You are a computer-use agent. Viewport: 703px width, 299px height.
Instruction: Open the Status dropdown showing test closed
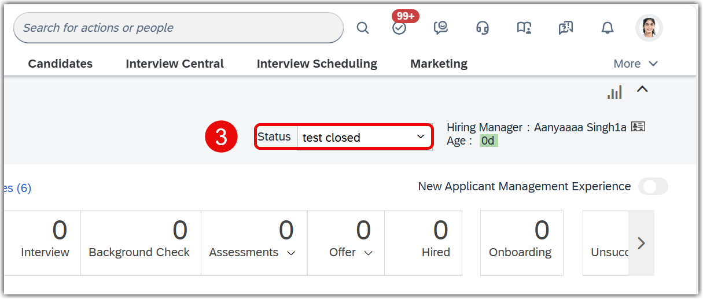[x=365, y=138]
